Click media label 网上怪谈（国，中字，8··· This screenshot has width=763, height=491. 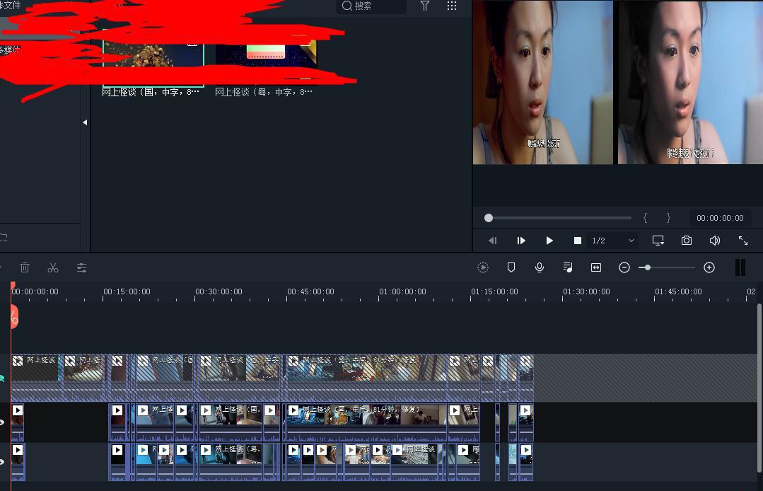click(151, 92)
